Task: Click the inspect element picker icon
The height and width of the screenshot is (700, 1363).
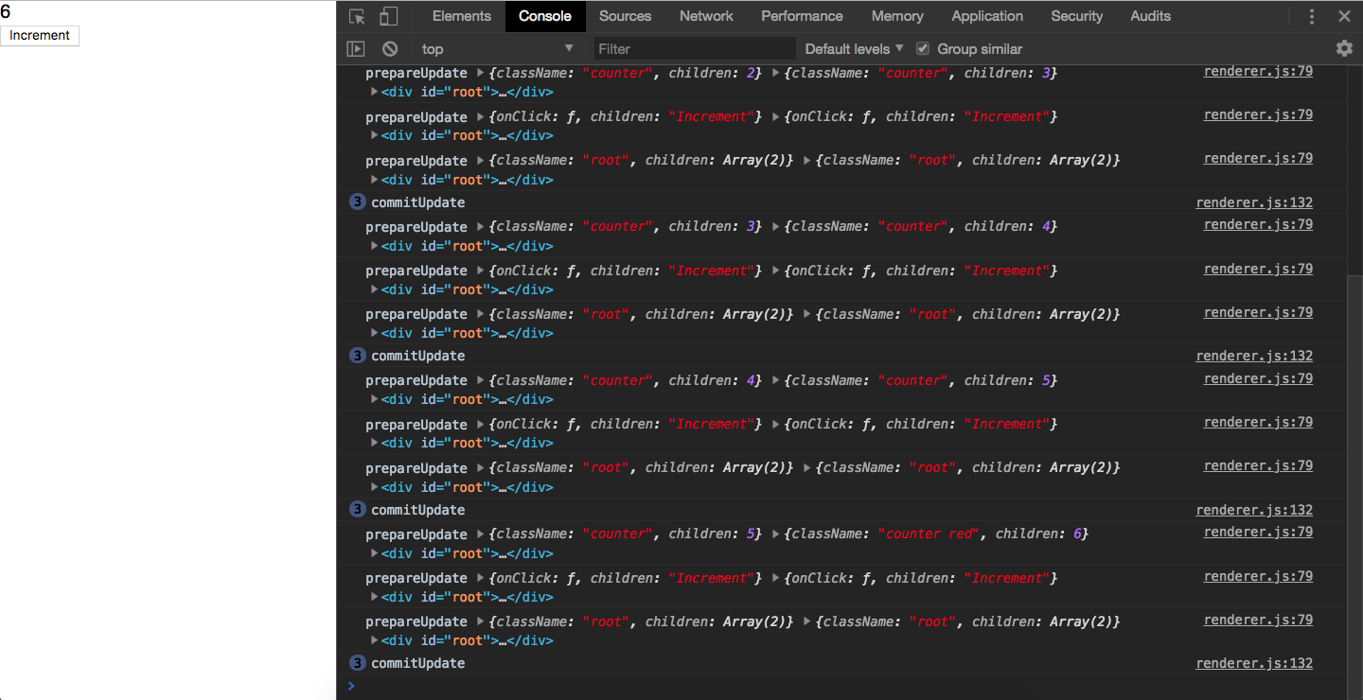Action: 357,17
